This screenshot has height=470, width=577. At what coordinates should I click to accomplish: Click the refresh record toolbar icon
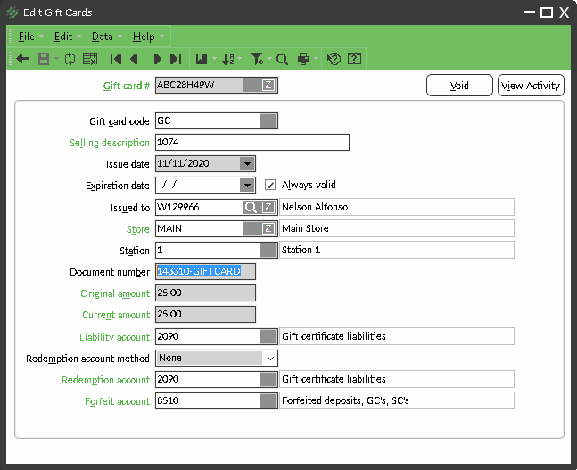(x=70, y=59)
